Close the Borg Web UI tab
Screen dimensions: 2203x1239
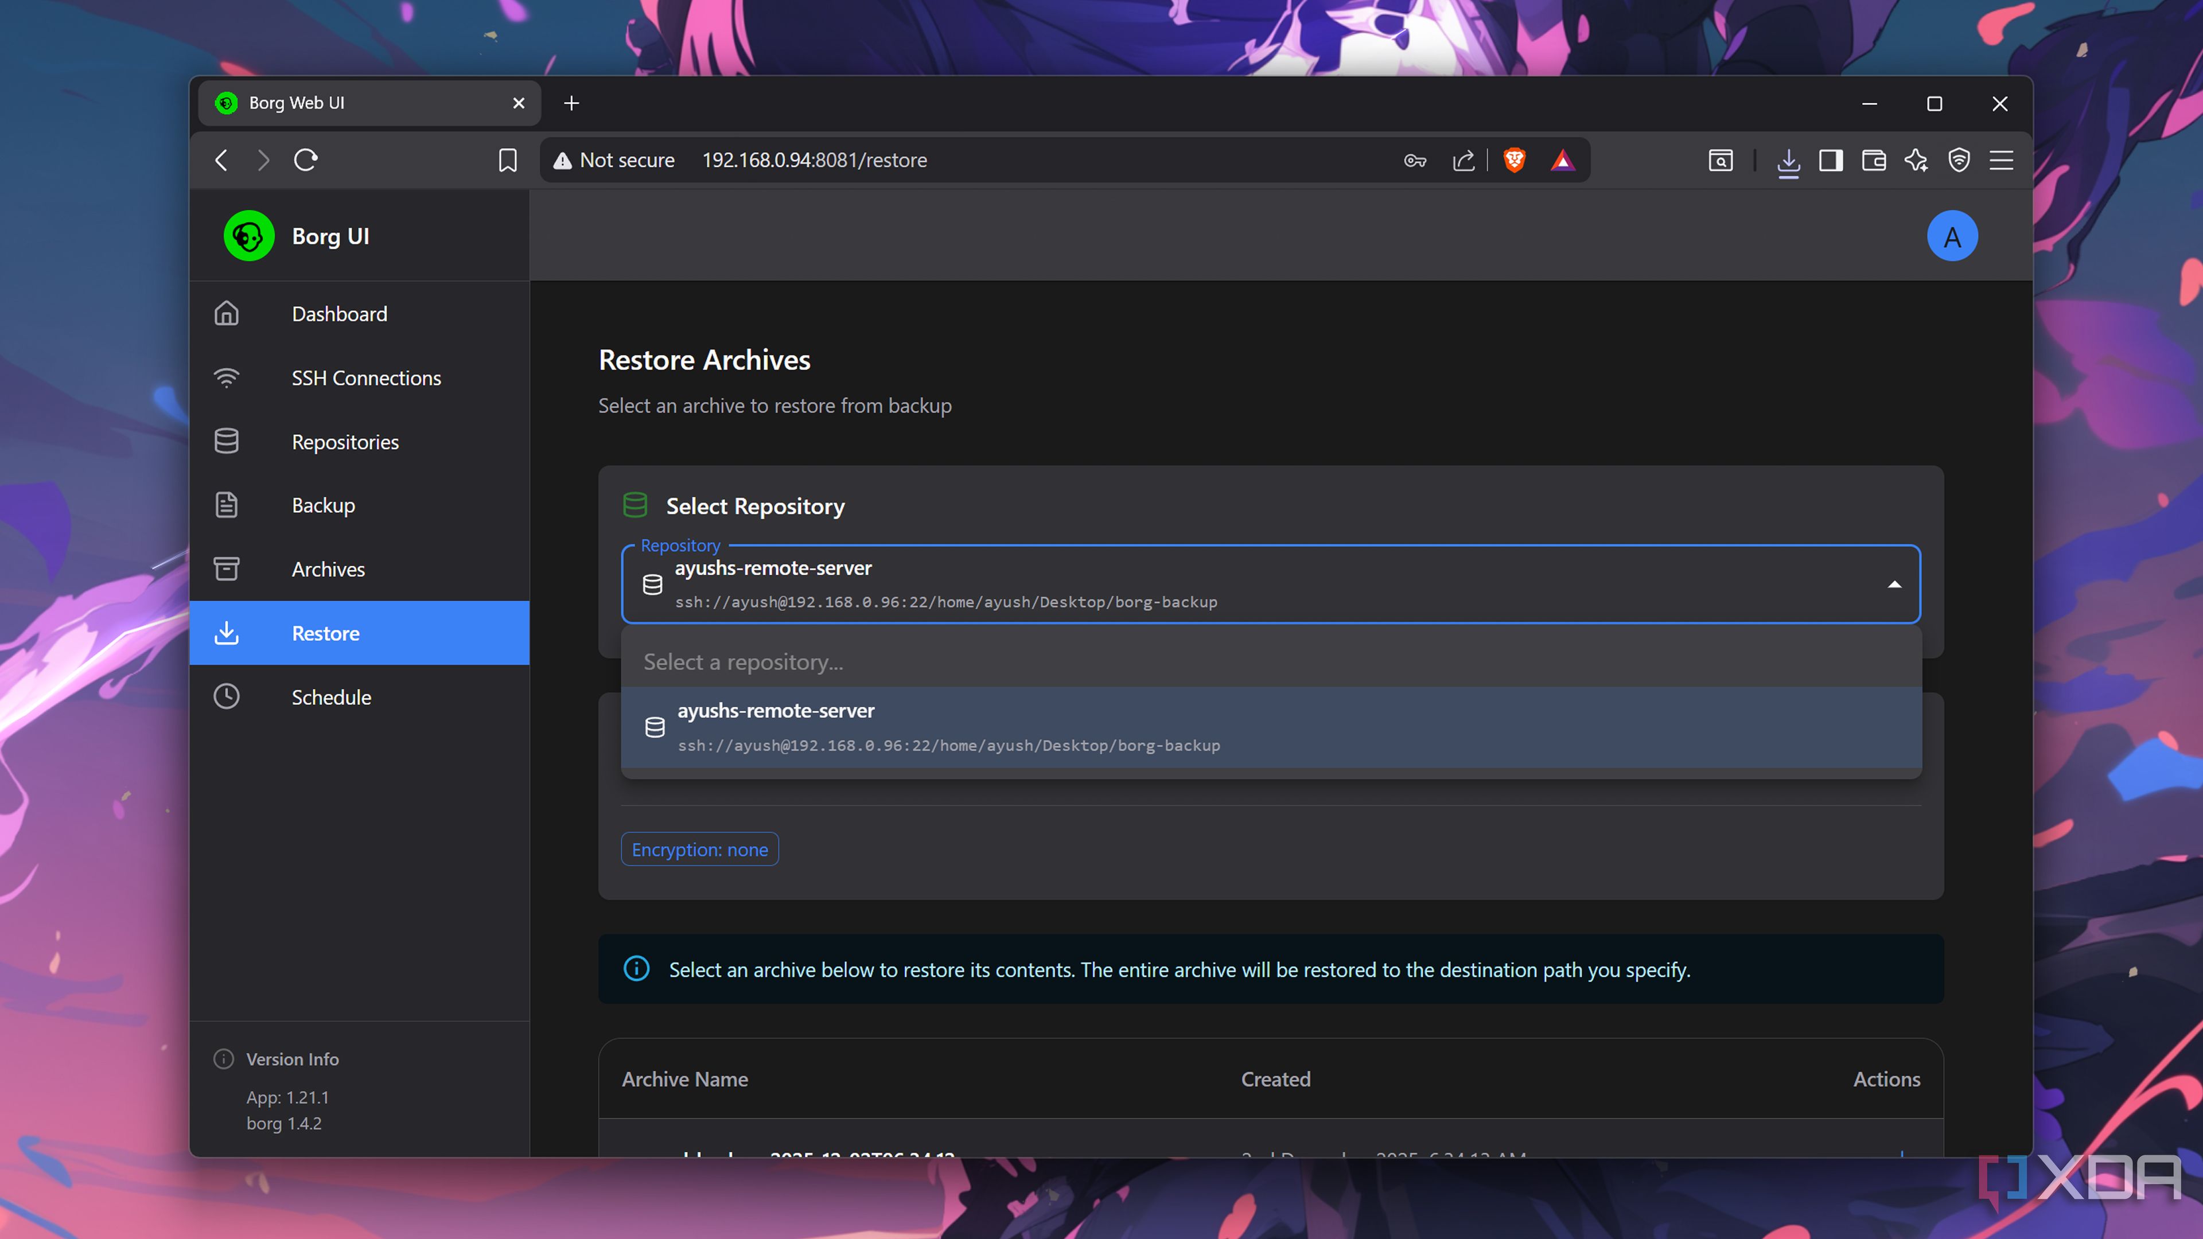pos(518,103)
